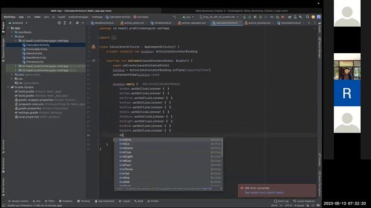Hide the Project panel with minus icon
371x208 pixels.
click(x=83, y=23)
